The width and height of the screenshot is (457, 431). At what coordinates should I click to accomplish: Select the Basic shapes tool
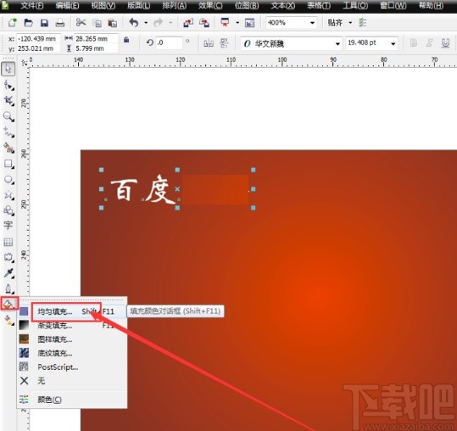coord(8,210)
